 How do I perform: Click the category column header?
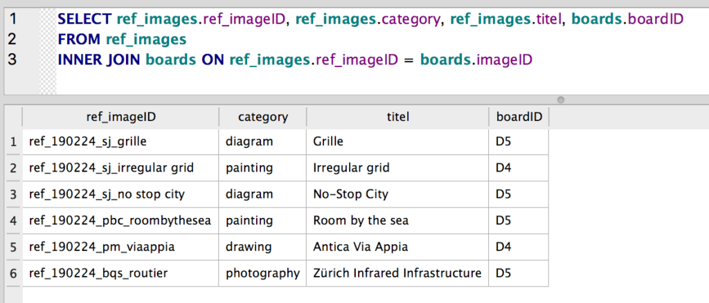[262, 117]
